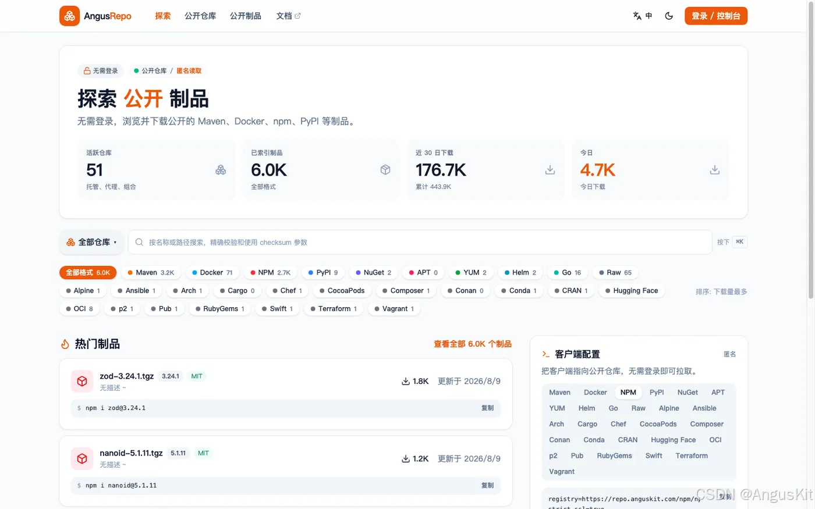Click the ⌘K shortcut hint badge
This screenshot has width=815, height=509.
tap(739, 242)
